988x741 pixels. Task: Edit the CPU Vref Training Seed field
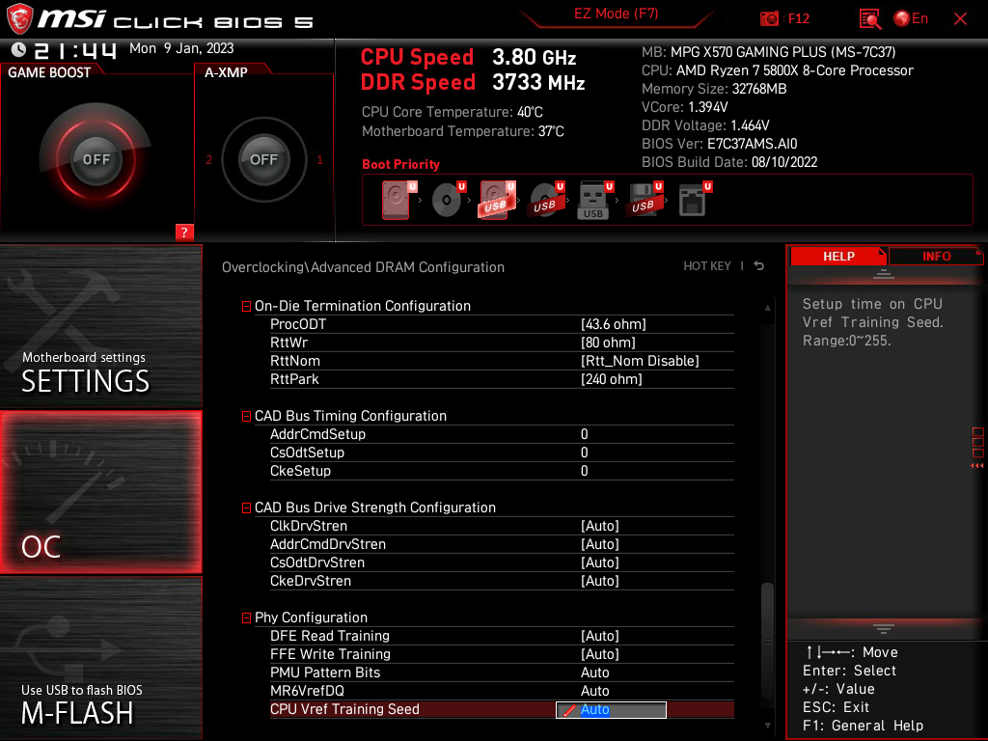[611, 710]
